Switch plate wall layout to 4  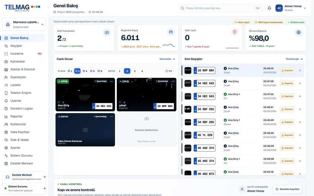85,71
